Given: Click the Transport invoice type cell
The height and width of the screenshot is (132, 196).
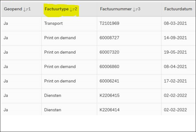Looking at the screenshot, I should (53, 23).
